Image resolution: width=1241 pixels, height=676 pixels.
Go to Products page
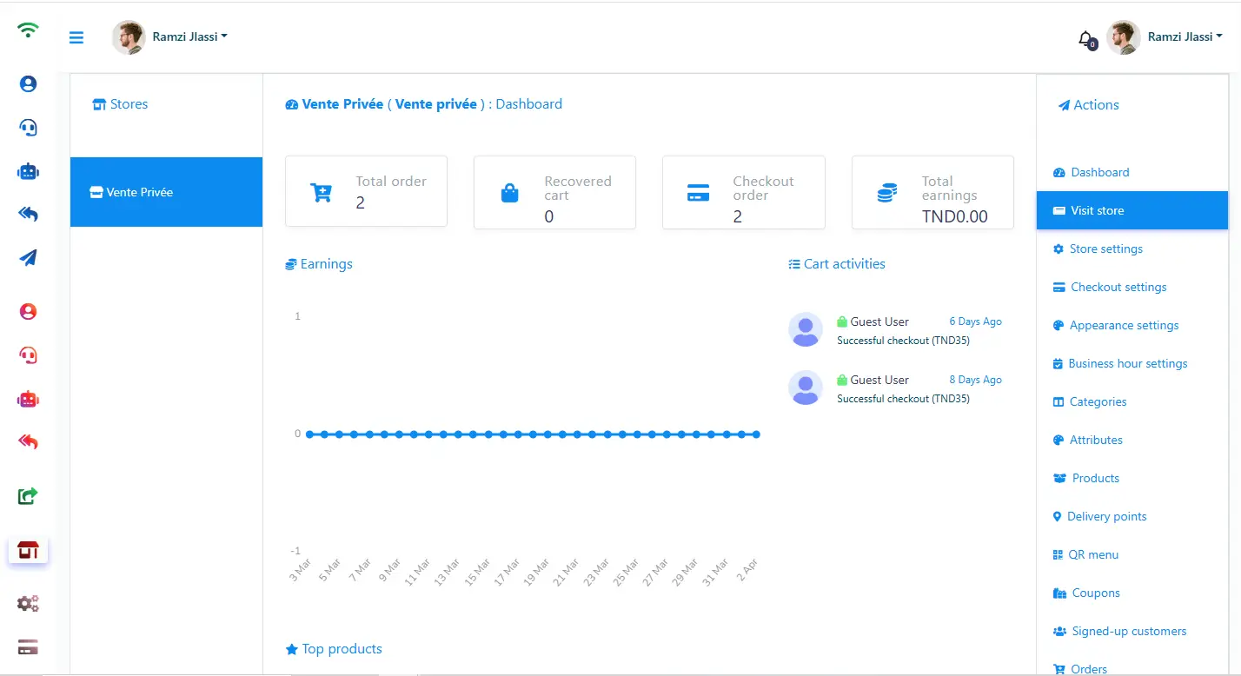coord(1095,479)
